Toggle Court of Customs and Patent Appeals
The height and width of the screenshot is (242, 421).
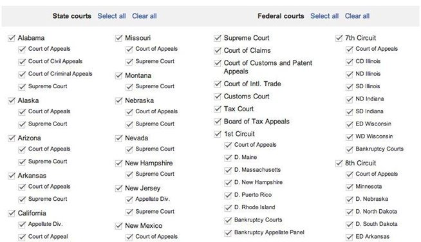(218, 63)
